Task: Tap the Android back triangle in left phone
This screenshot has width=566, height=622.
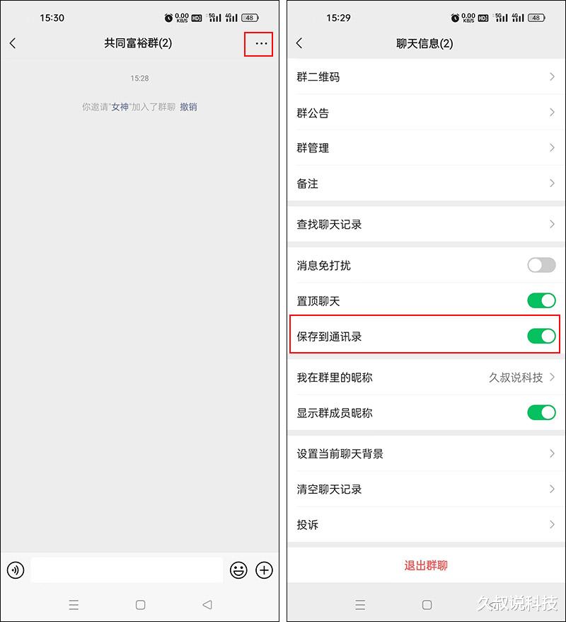Action: click(207, 604)
